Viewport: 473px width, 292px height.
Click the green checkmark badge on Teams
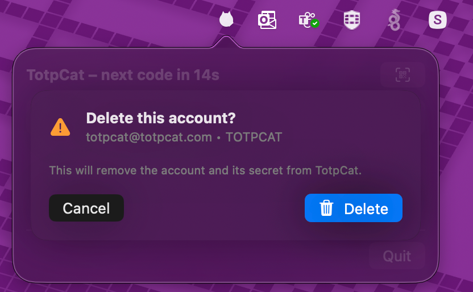[x=314, y=24]
